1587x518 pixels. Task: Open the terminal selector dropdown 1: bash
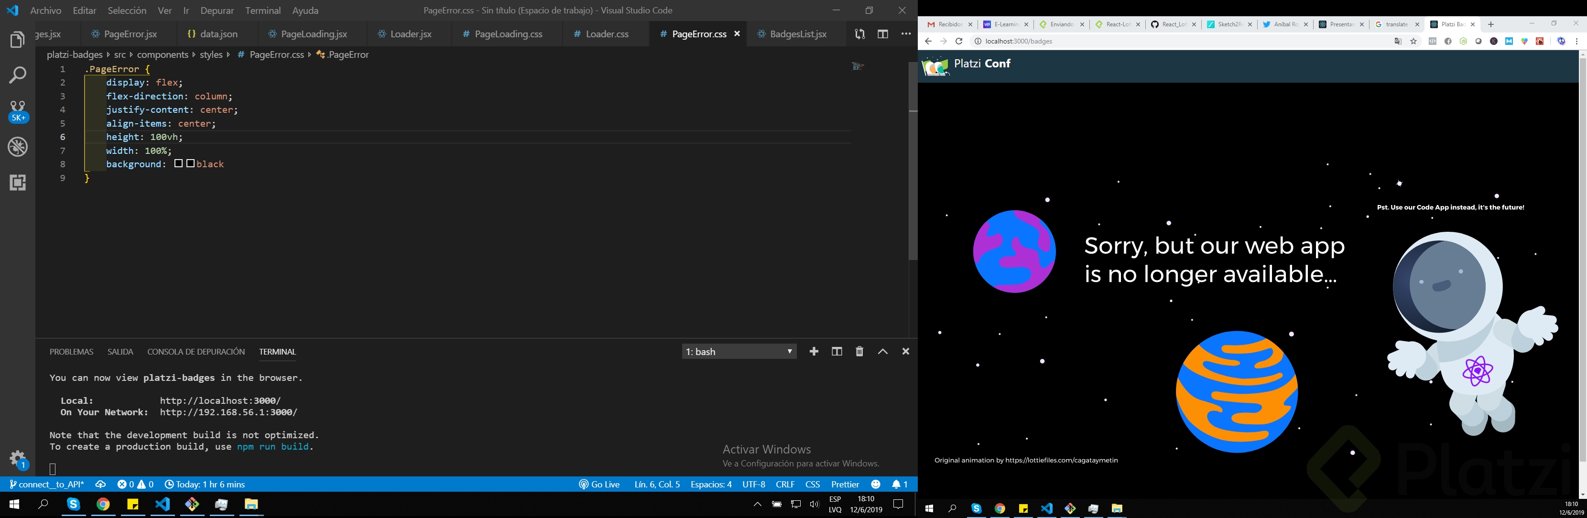point(739,351)
